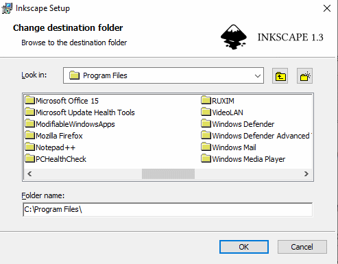Image resolution: width=338 pixels, height=264 pixels.
Task: Select the Windows Media Player folder icon
Action: [x=206, y=158]
